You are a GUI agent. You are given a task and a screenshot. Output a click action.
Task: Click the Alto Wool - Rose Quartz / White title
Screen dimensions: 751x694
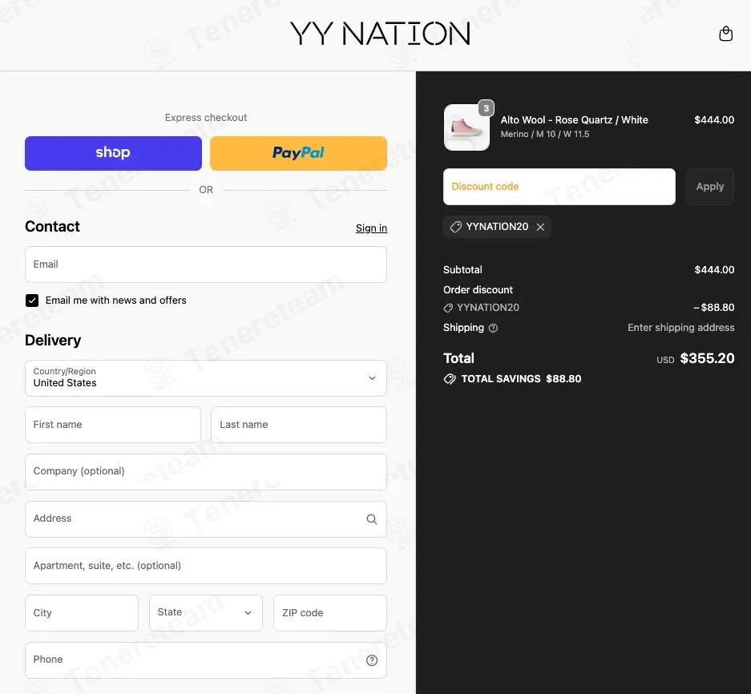pos(574,119)
